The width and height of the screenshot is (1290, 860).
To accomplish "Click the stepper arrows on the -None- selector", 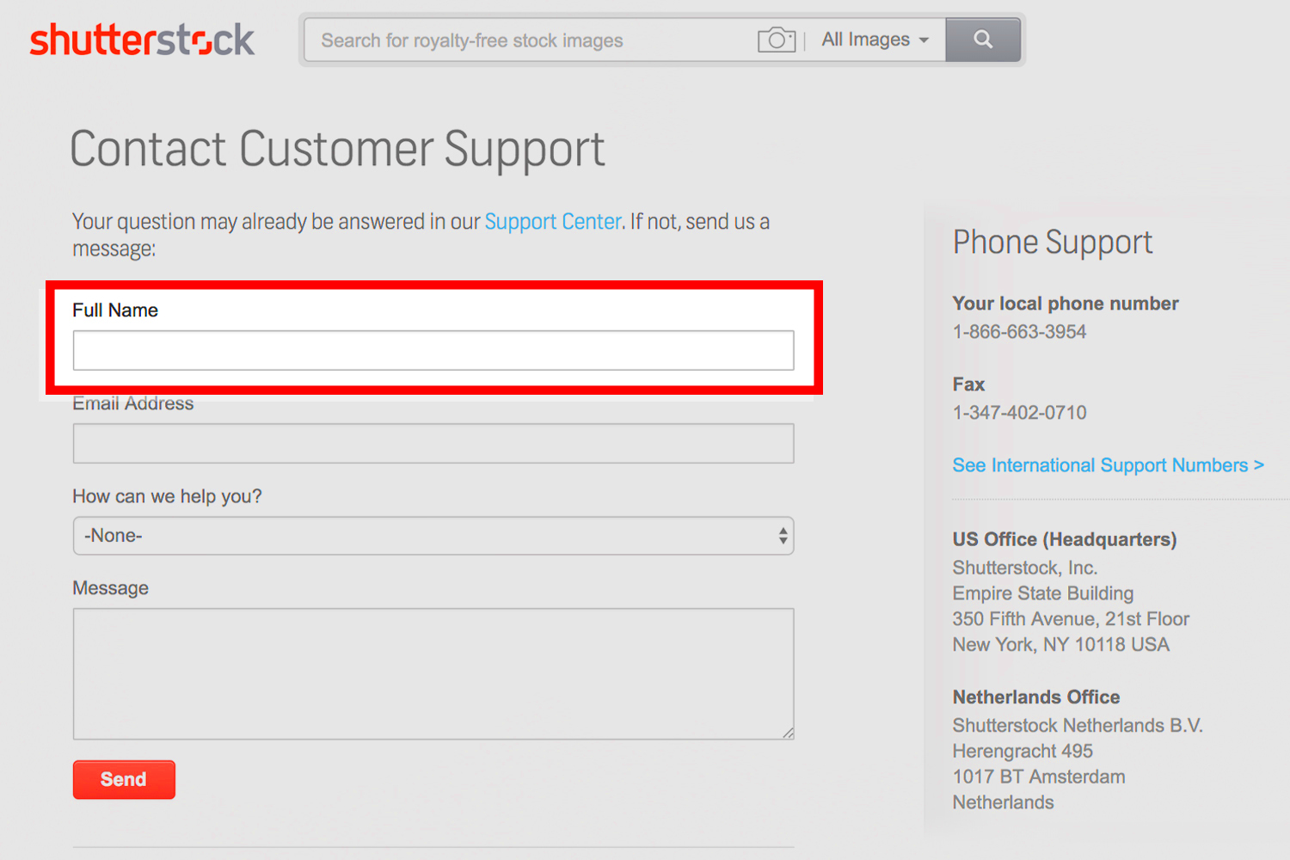I will coord(783,535).
